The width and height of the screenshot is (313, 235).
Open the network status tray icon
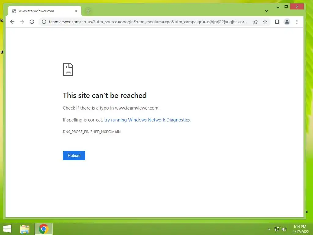[x=277, y=229]
